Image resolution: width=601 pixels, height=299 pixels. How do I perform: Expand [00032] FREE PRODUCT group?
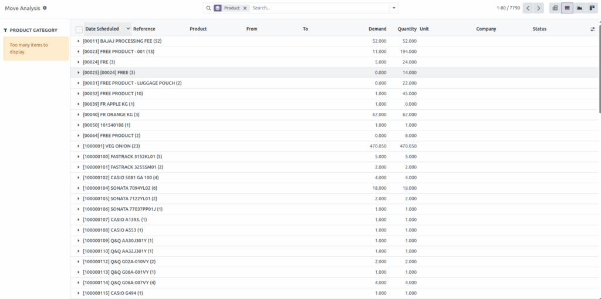coord(78,93)
